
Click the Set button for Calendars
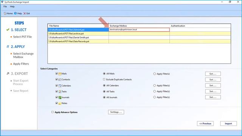click(x=213, y=86)
